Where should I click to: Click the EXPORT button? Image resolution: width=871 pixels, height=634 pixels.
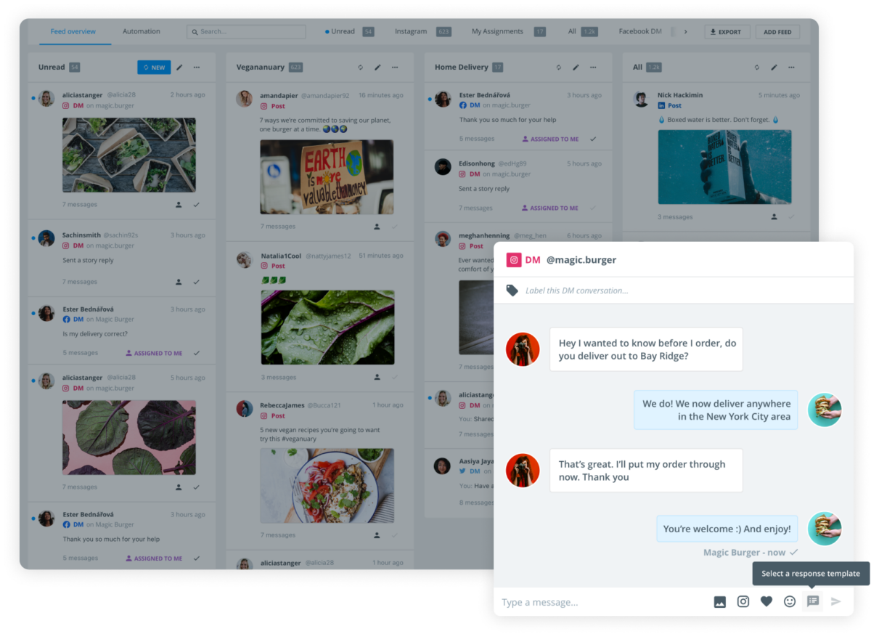[727, 31]
